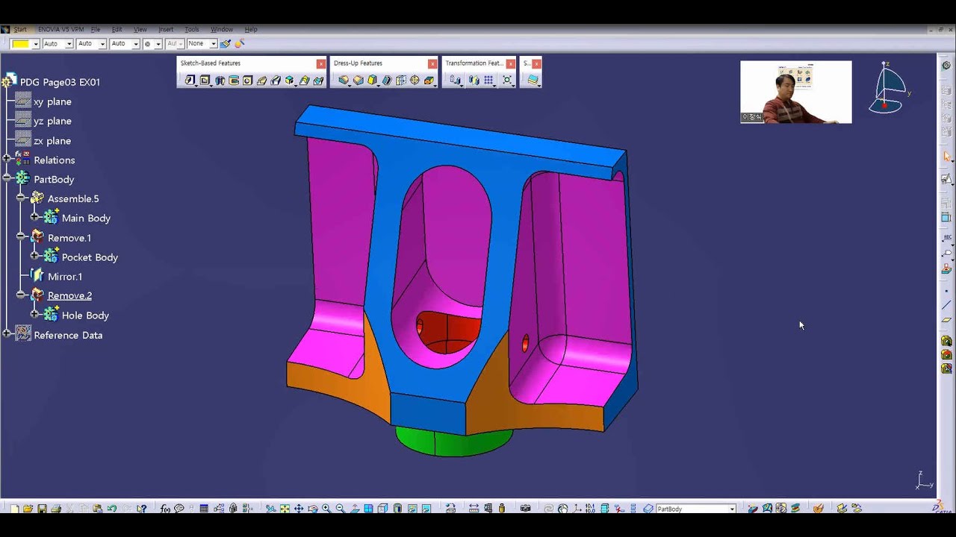Open the Window menu
Image resolution: width=956 pixels, height=537 pixels.
pos(222,29)
